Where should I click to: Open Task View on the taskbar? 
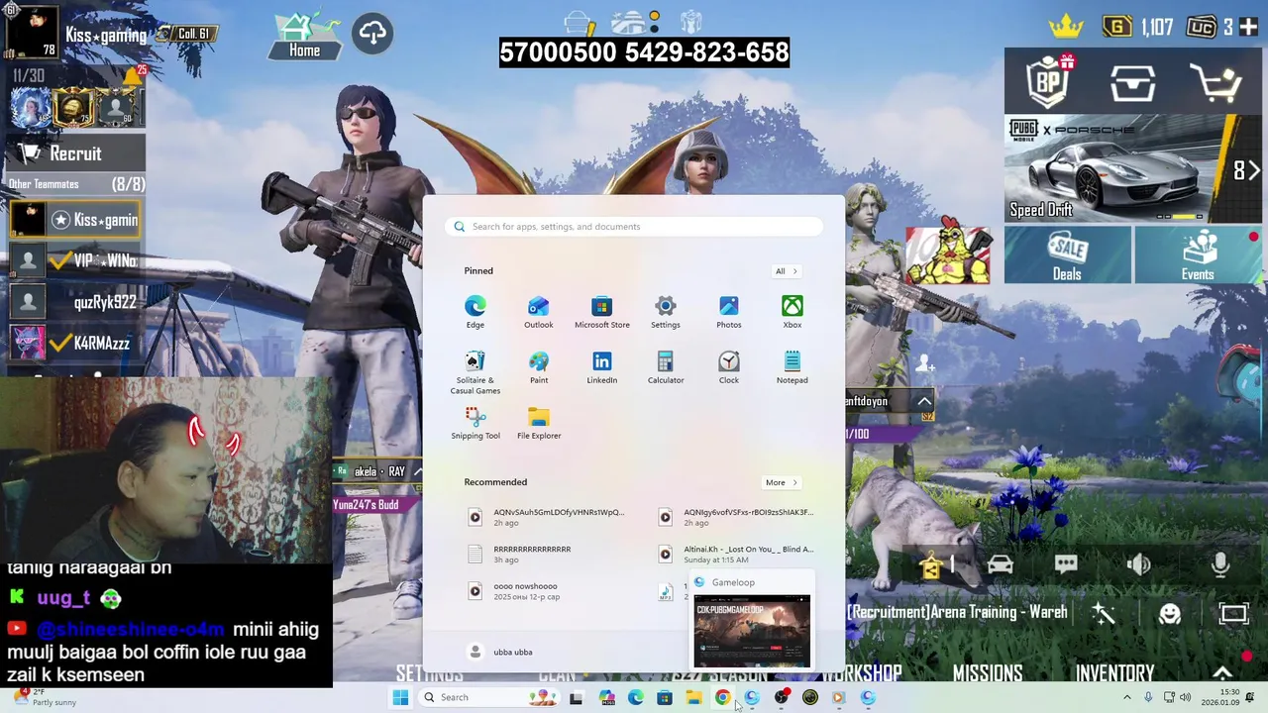click(x=576, y=697)
